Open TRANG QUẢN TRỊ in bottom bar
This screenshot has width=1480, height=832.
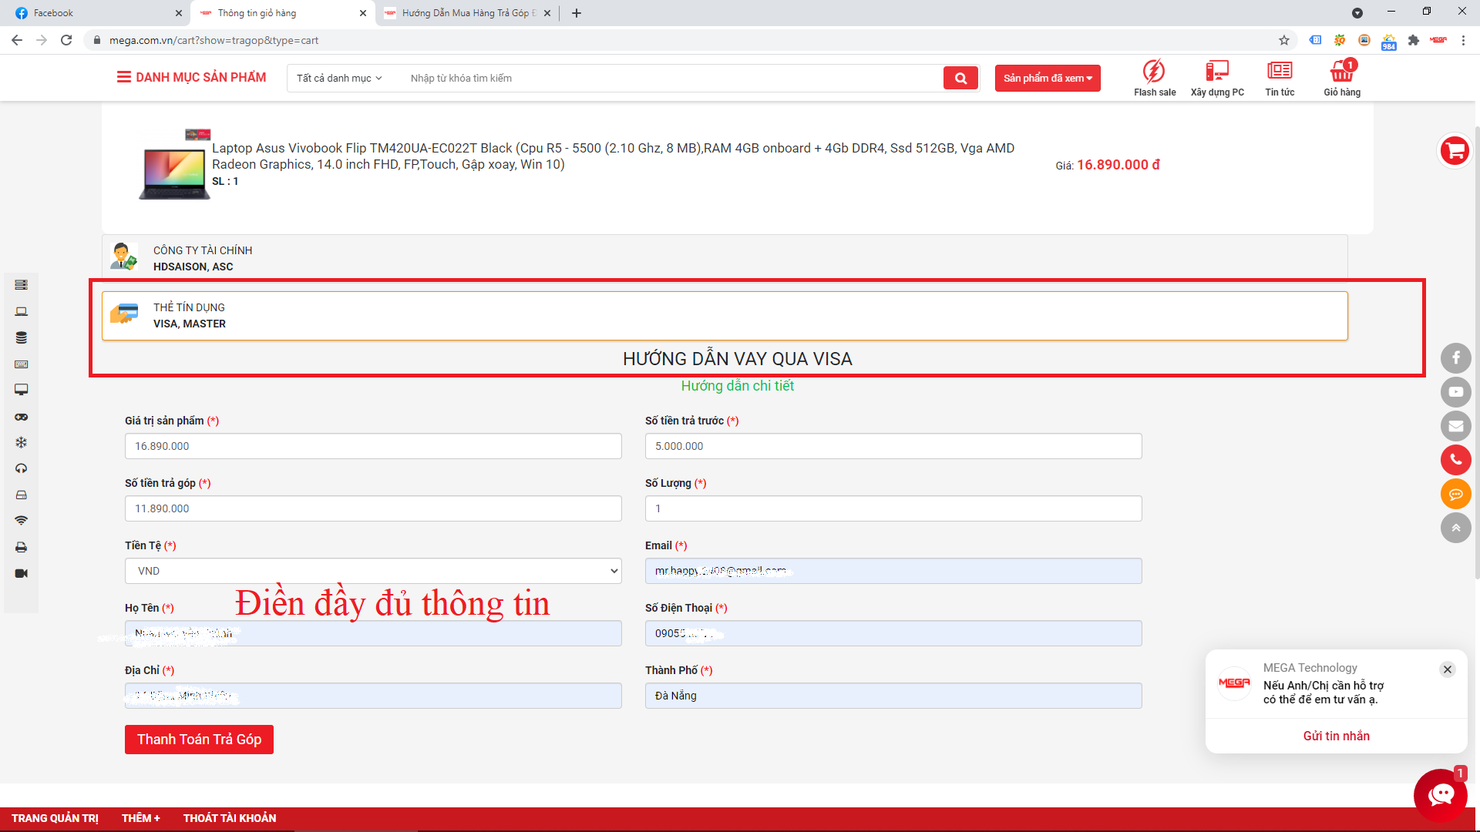pyautogui.click(x=55, y=818)
